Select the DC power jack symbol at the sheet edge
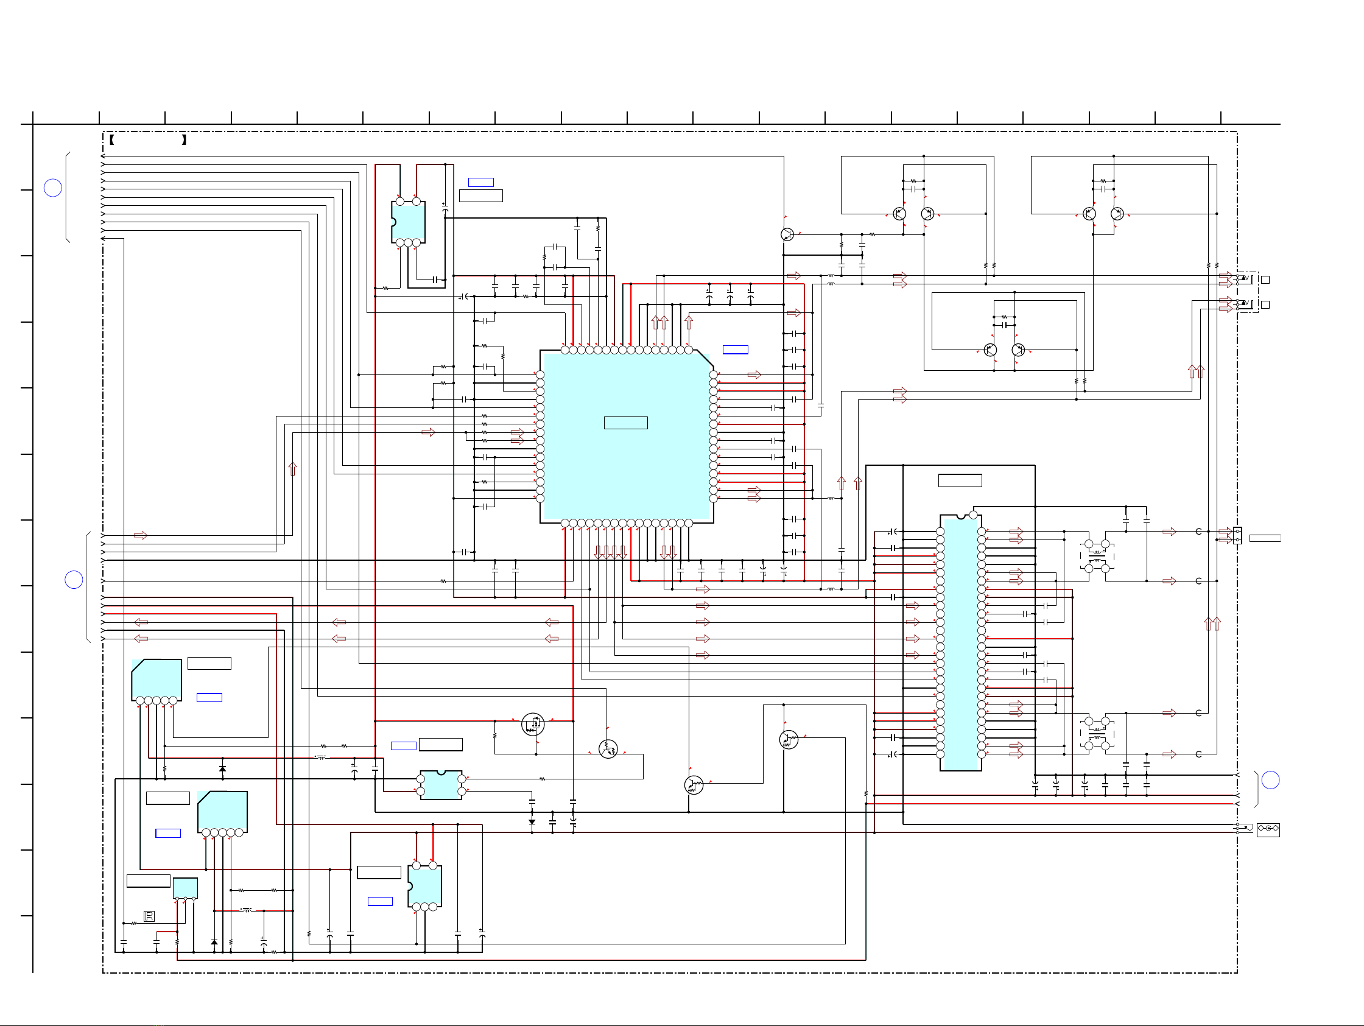Image resolution: width=1364 pixels, height=1026 pixels. [x=1268, y=830]
